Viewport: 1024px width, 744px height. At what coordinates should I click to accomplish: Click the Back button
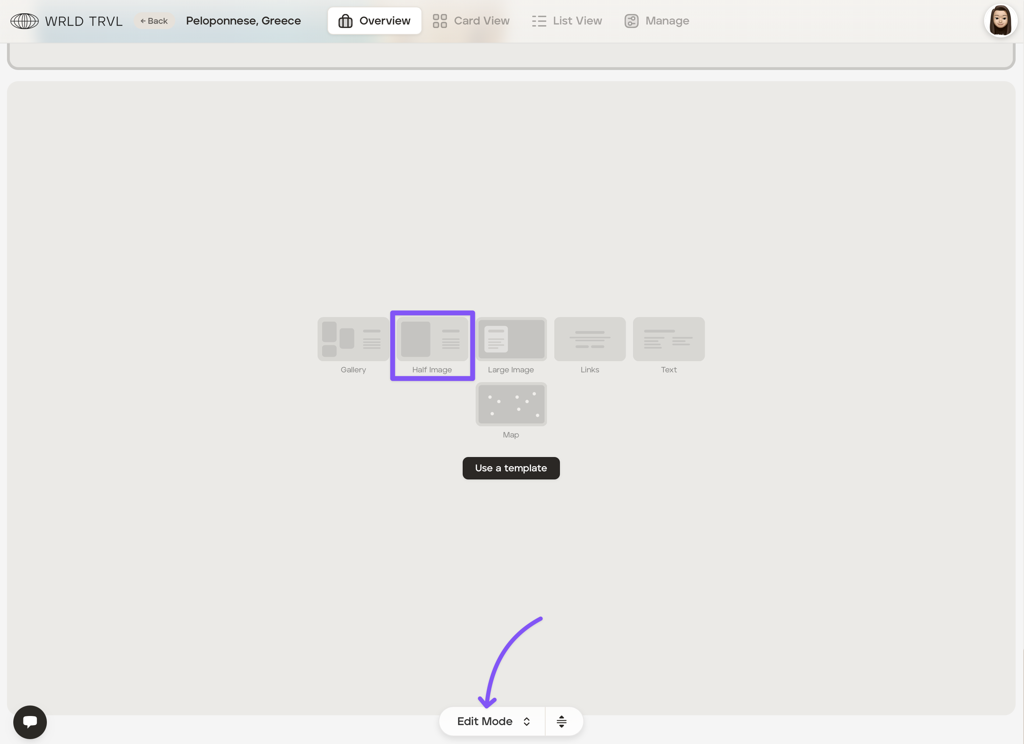(x=154, y=21)
